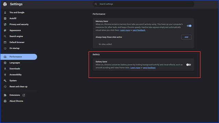Click Add to keep sites active
The width and height of the screenshot is (219, 123).
pyautogui.click(x=186, y=37)
